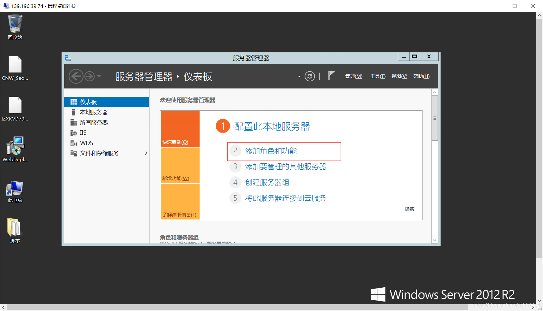Select IIS in the sidebar
Screen dimensions: 543x311
click(107, 133)
